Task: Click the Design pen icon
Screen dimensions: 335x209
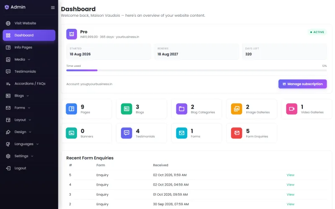Action: 8,132
